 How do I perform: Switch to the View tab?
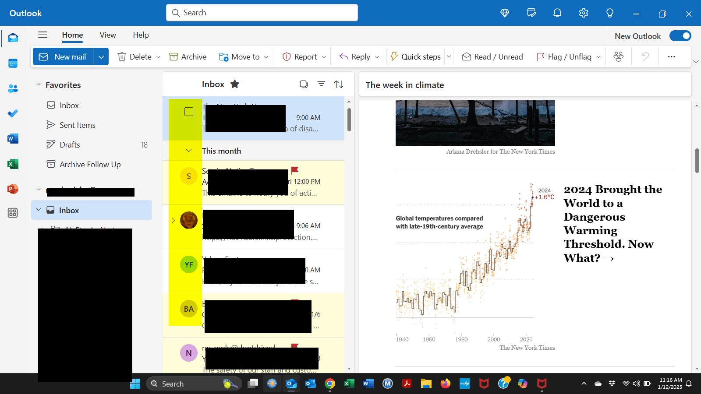pyautogui.click(x=107, y=35)
